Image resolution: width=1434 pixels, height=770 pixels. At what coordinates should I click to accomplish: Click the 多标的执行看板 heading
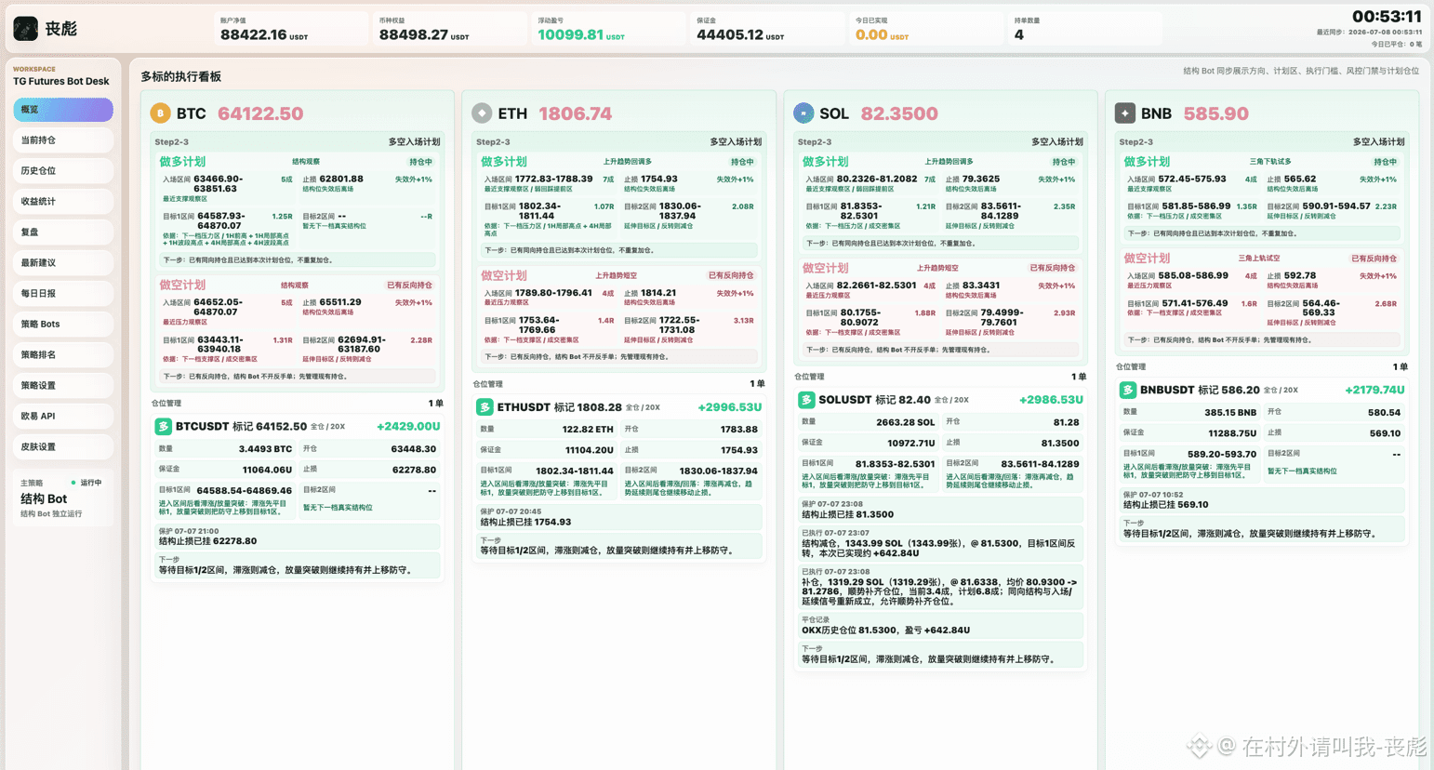click(x=181, y=77)
